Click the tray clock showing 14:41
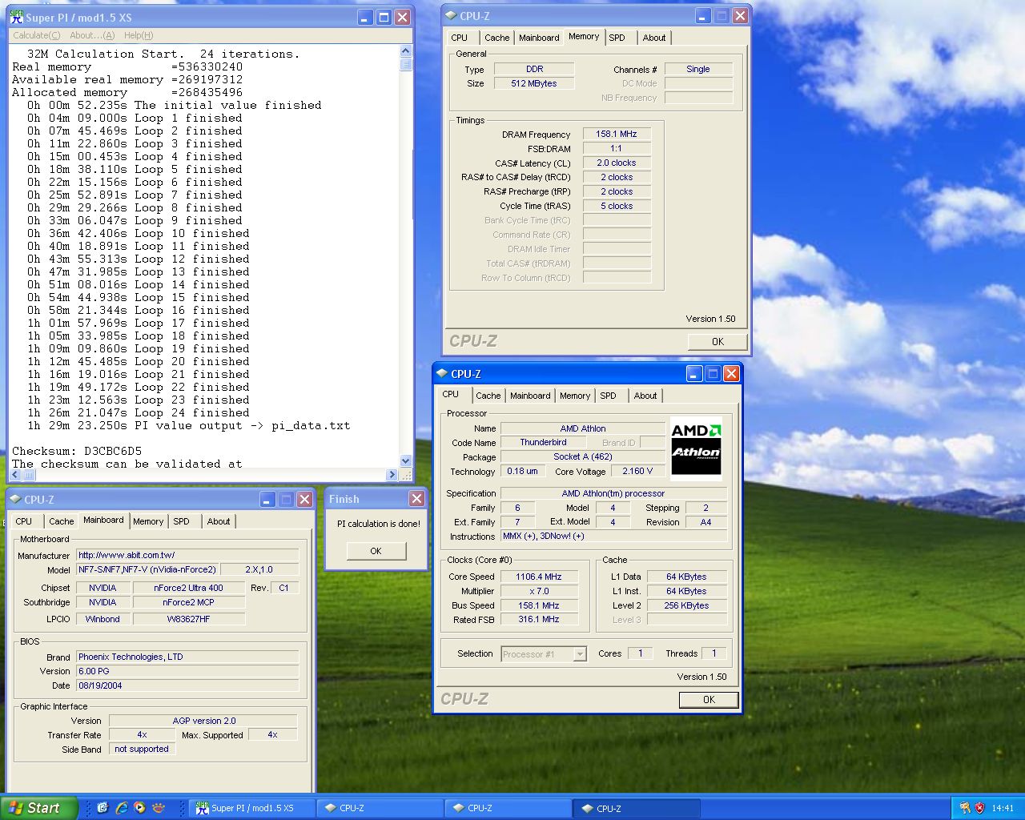This screenshot has height=820, width=1025. click(x=1003, y=808)
